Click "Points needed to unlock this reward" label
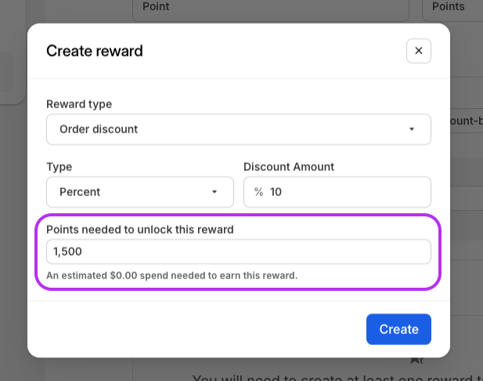This screenshot has height=381, width=483. (x=140, y=230)
